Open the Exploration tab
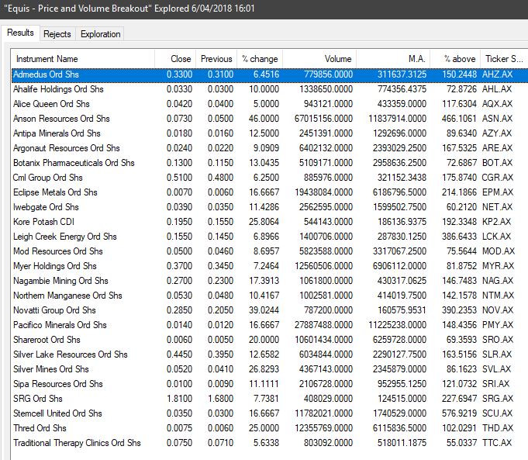The image size is (528, 460). [100, 34]
